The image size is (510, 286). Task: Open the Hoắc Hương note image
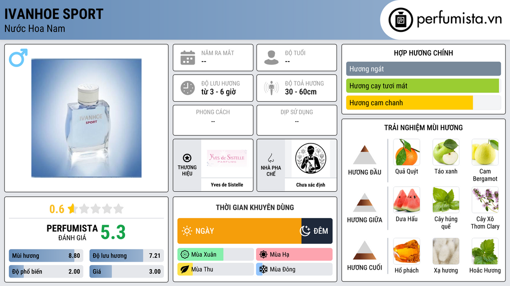485,251
